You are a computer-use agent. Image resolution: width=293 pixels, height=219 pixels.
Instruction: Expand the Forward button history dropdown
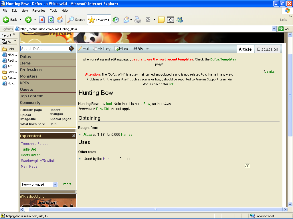35,20
